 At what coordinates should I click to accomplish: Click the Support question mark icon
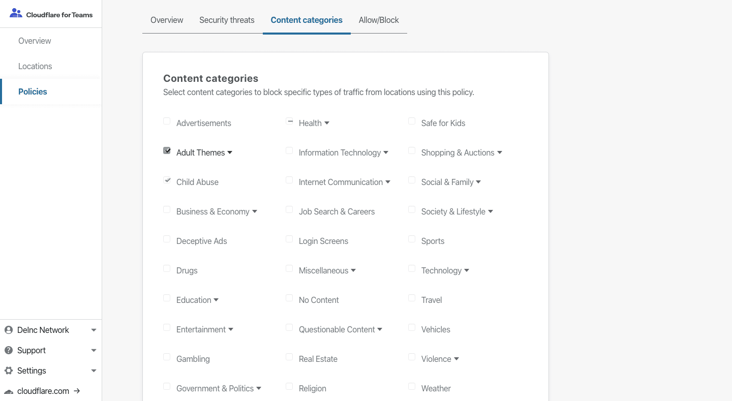(8, 350)
